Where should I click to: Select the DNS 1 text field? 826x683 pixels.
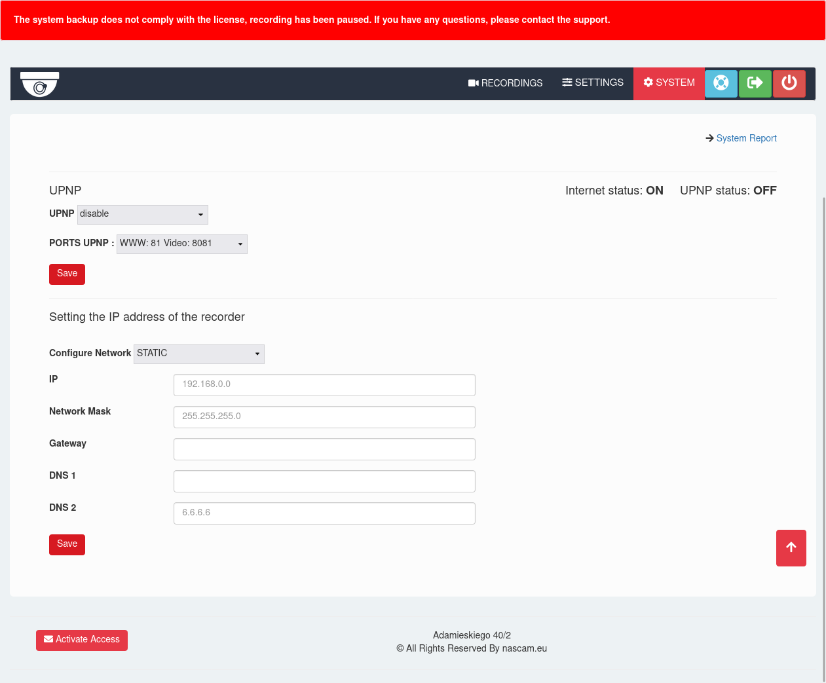point(324,481)
